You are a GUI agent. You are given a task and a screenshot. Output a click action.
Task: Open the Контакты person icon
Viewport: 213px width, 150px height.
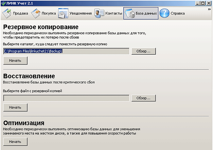[x=99, y=14]
